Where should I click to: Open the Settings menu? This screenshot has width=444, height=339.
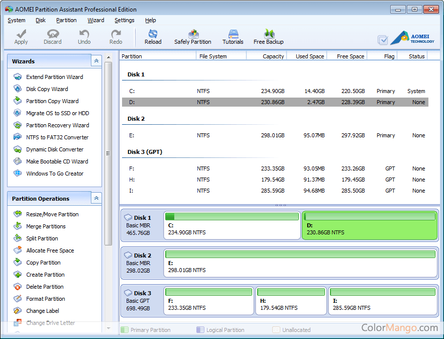pyautogui.click(x=124, y=20)
